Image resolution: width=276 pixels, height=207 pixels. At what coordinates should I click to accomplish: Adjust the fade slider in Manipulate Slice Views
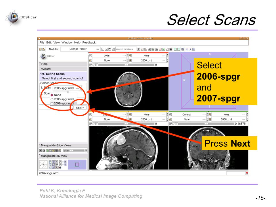pyautogui.click(x=76, y=151)
